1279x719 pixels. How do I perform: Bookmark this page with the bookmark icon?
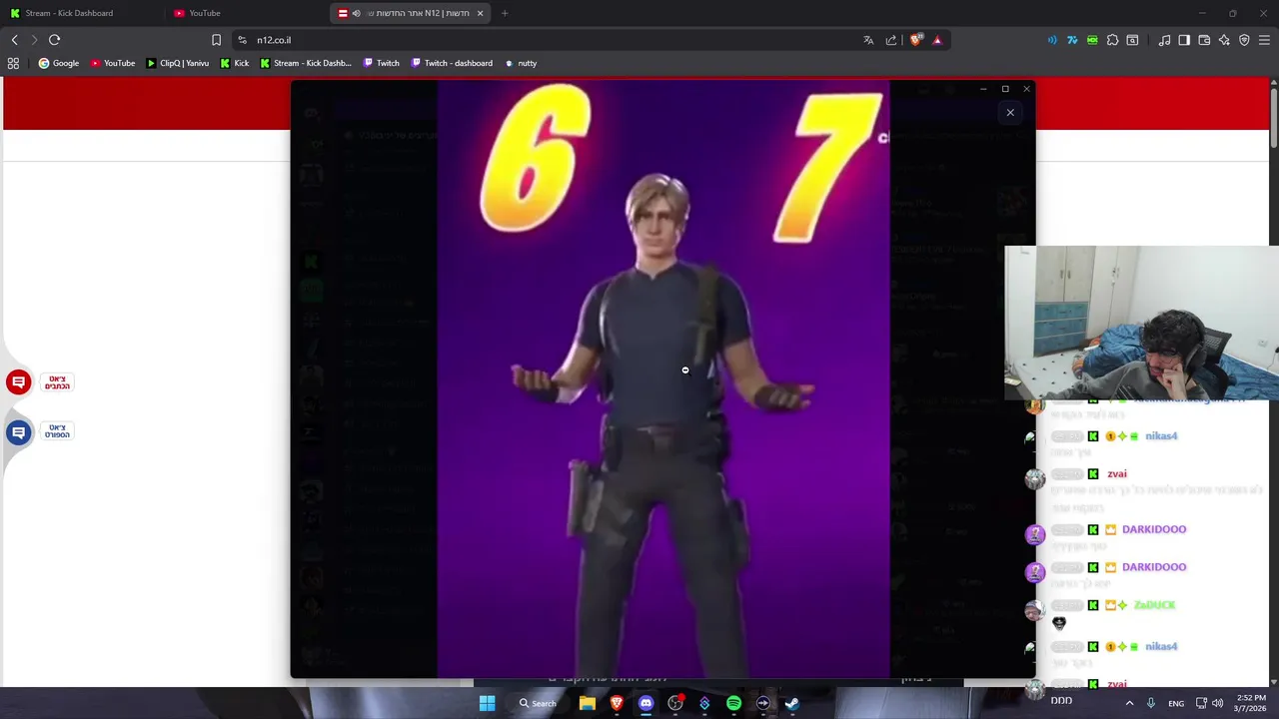click(216, 40)
